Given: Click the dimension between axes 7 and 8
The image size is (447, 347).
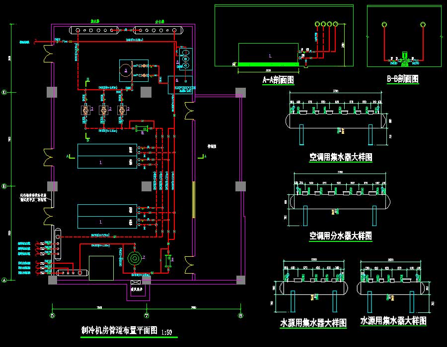Looking at the screenshot, I should point(194,307).
